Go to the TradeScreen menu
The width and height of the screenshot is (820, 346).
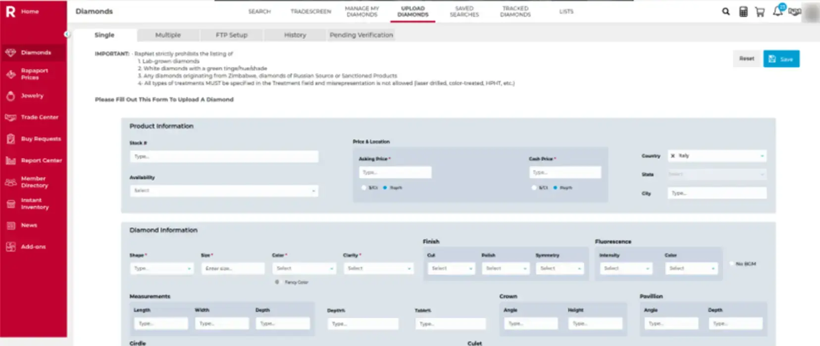(310, 11)
